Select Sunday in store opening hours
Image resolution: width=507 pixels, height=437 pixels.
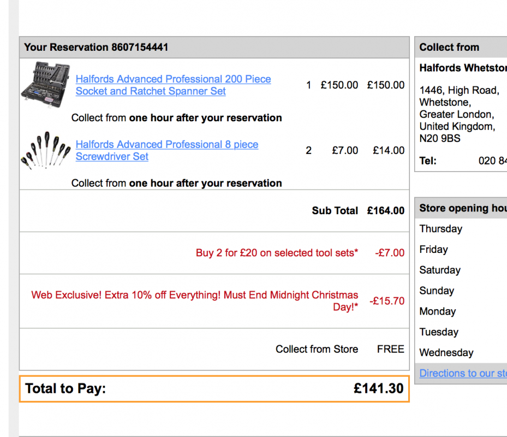[x=437, y=291]
